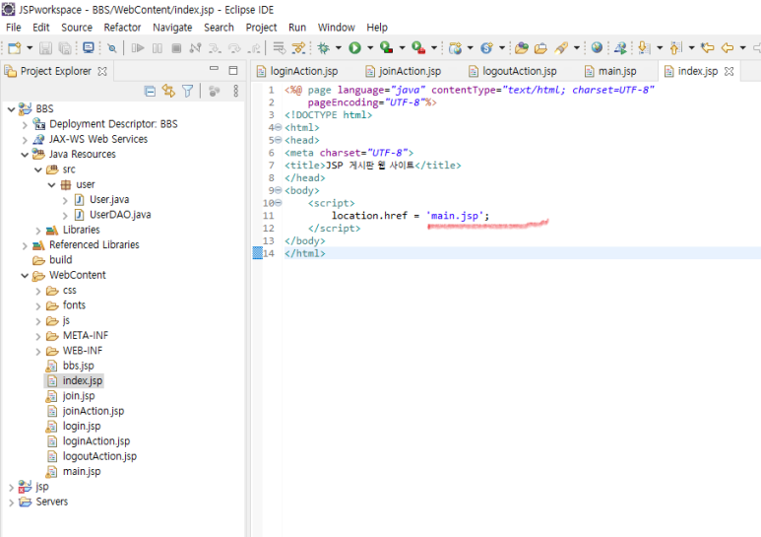Screen dimensions: 761x537
Task: Open the web browser globe icon
Action: point(597,47)
